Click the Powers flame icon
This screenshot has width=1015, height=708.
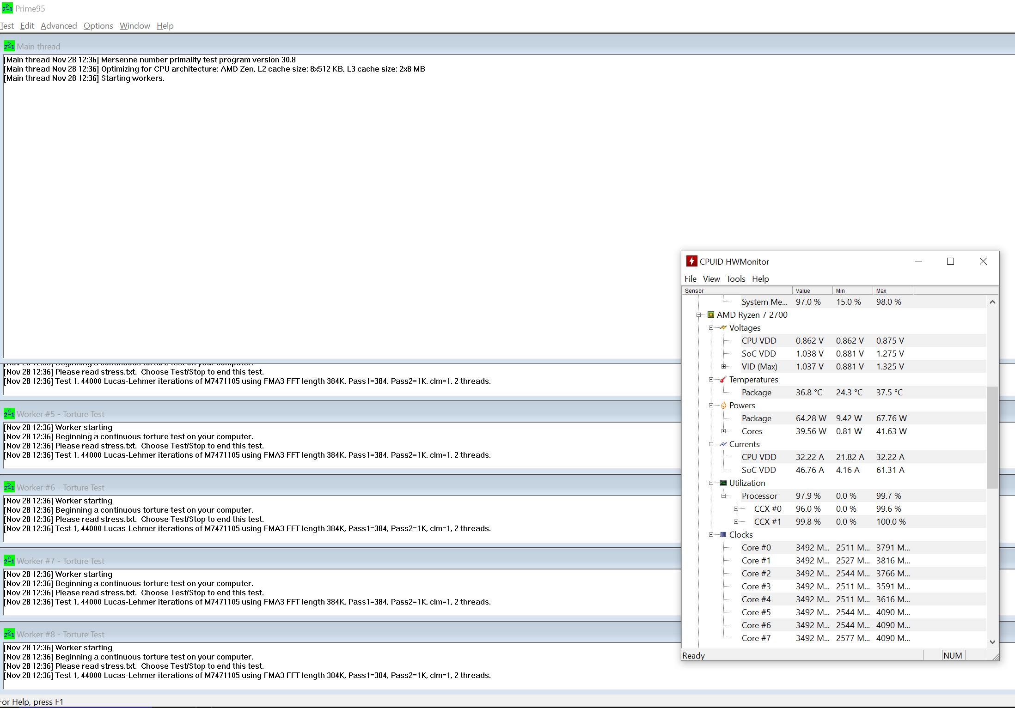click(723, 405)
